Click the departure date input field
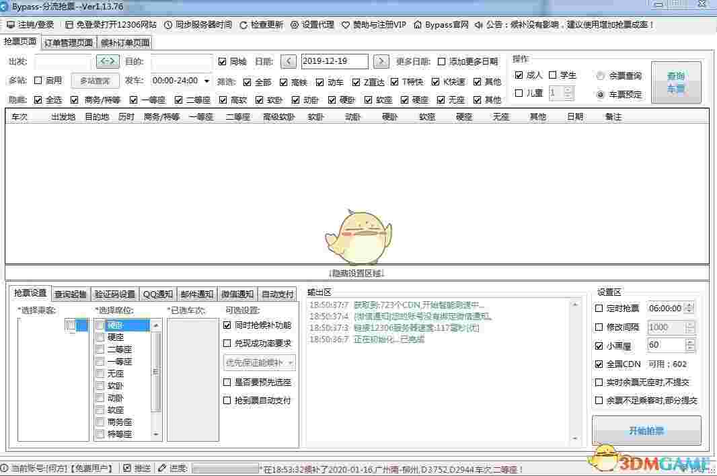Viewport: 717px width, 476px height. click(334, 61)
